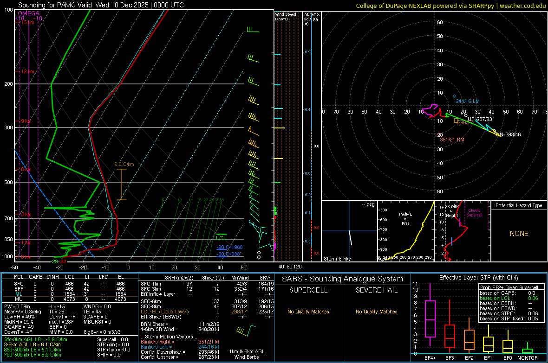Image resolution: width=548 pixels, height=363 pixels.
Task: Click the orange square mean wind marker
Action: coord(456,121)
